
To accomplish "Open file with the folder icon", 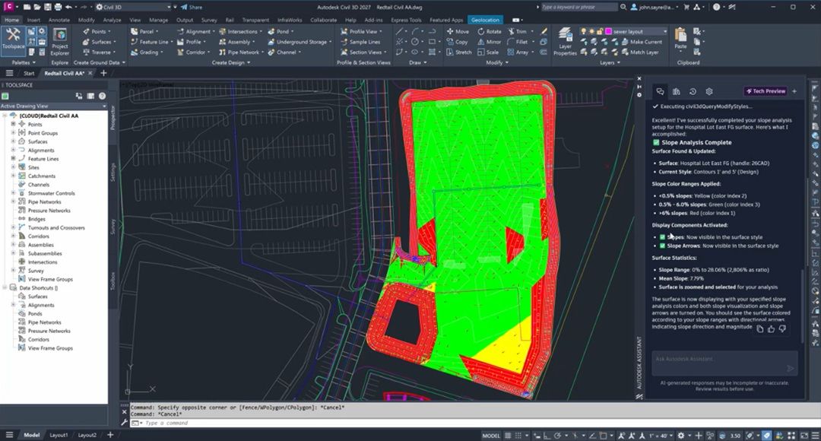I will pos(36,8).
